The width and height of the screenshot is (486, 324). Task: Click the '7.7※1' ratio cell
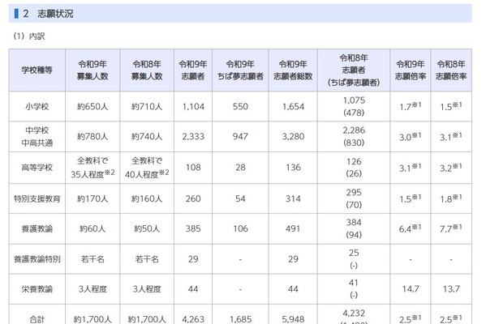pos(451,228)
